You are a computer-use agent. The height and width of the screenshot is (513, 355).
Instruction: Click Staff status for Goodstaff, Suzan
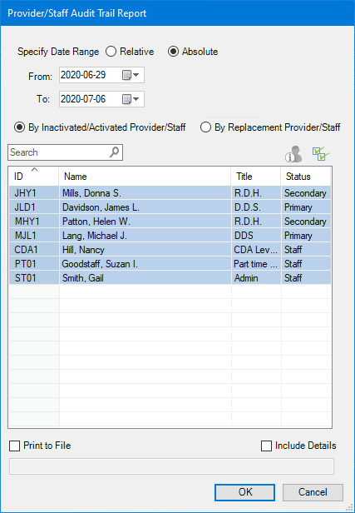306,264
